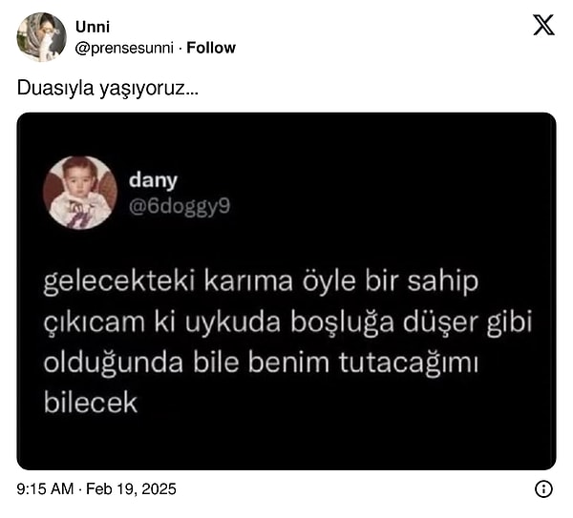Open the X logo link
Image resolution: width=573 pixels, height=518 pixels.
tap(543, 25)
